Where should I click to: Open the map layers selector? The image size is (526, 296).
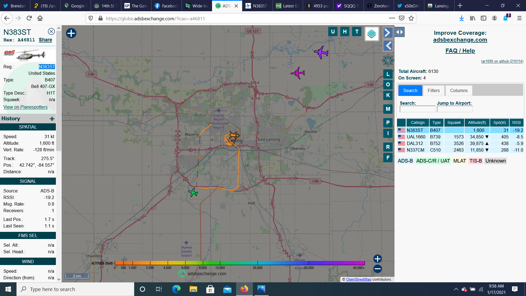pyautogui.click(x=372, y=34)
